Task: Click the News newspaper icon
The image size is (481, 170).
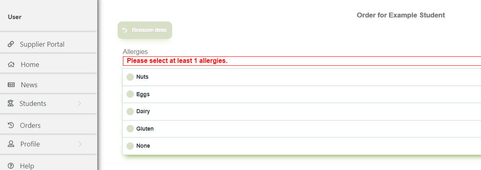Action: (x=11, y=85)
